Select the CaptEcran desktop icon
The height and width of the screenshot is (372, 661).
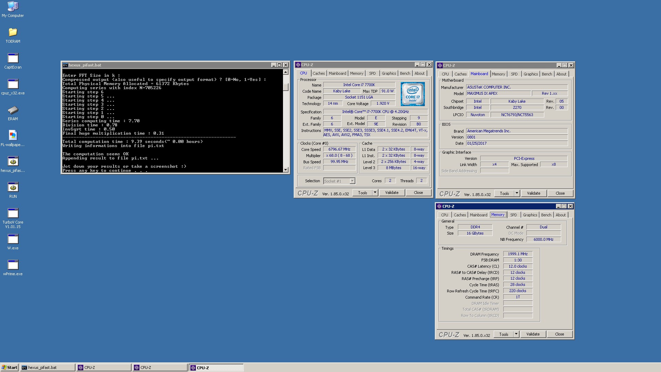point(13,61)
